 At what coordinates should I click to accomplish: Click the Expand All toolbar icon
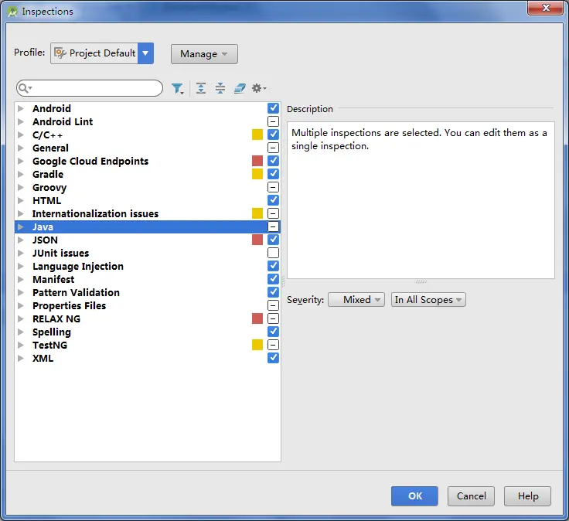click(x=201, y=88)
